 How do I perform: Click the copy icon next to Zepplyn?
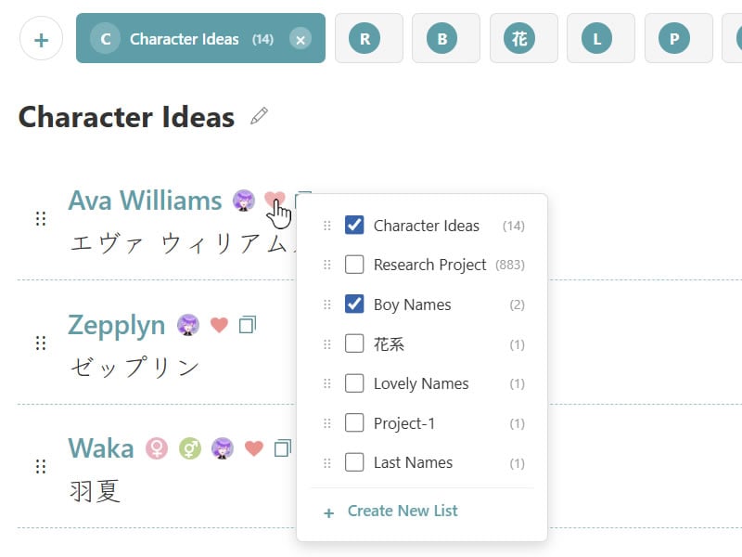(x=247, y=324)
